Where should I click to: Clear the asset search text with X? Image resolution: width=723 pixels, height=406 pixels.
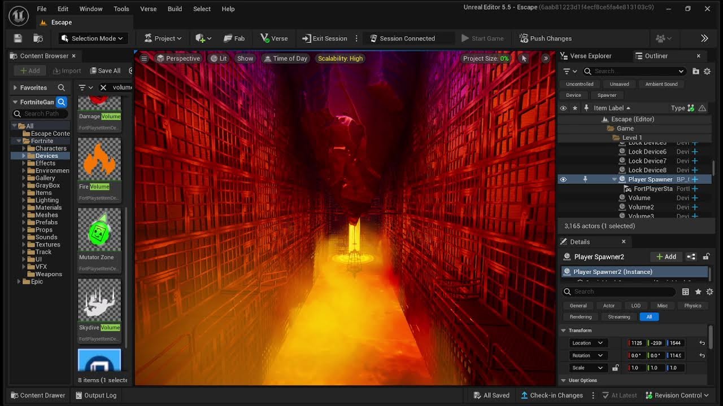point(103,87)
